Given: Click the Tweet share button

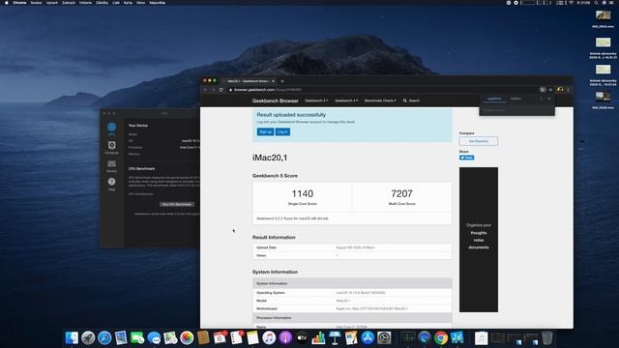Looking at the screenshot, I should coord(466,158).
